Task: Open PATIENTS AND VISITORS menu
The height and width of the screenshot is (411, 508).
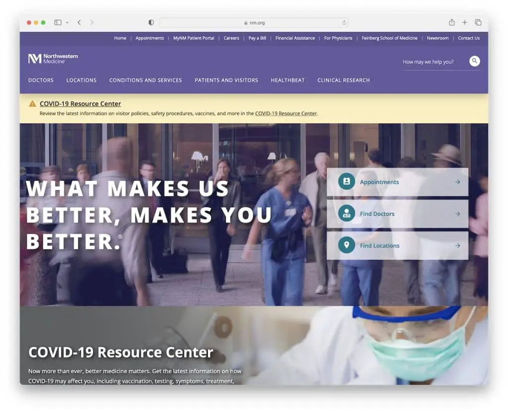Action: pos(226,80)
